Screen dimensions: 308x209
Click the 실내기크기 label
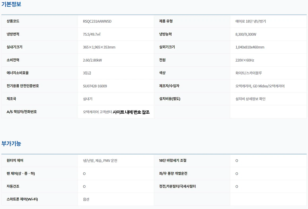(15, 47)
